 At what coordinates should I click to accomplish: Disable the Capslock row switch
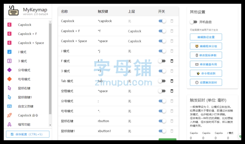pos(162,21)
